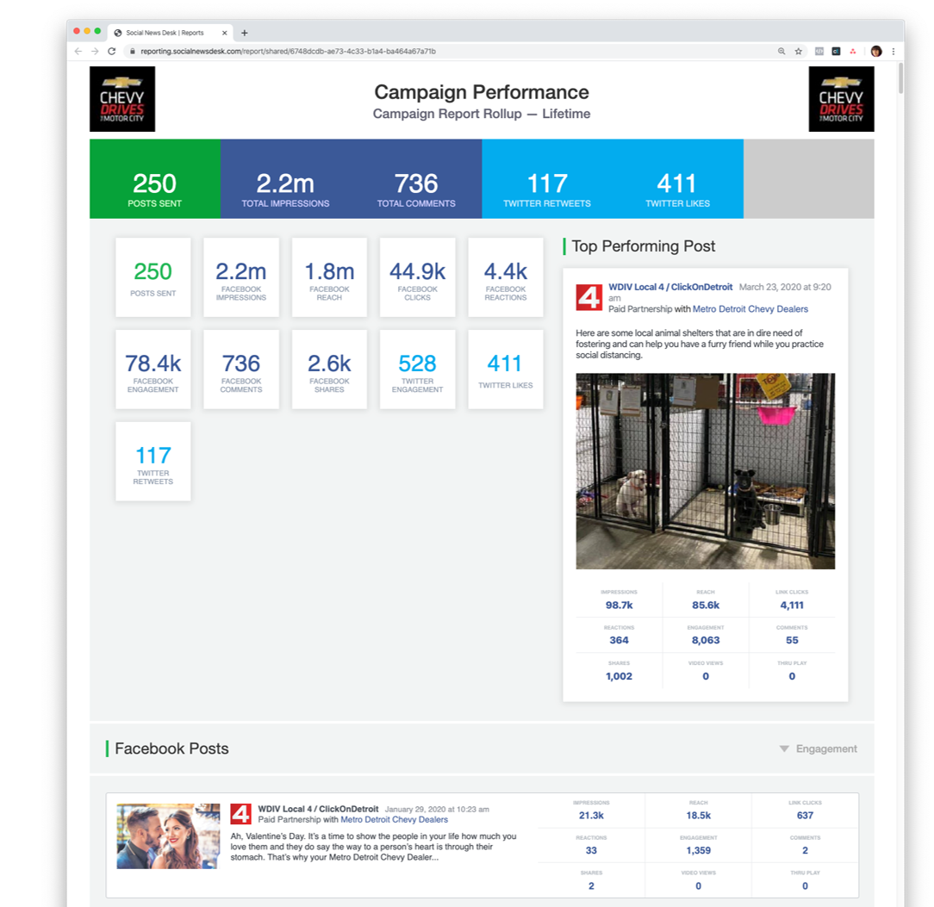Select the 411 Twitter Likes card
The height and width of the screenshot is (907, 934).
[506, 370]
